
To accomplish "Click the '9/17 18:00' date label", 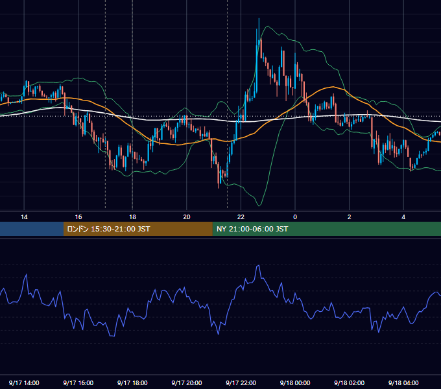I will (x=132, y=383).
